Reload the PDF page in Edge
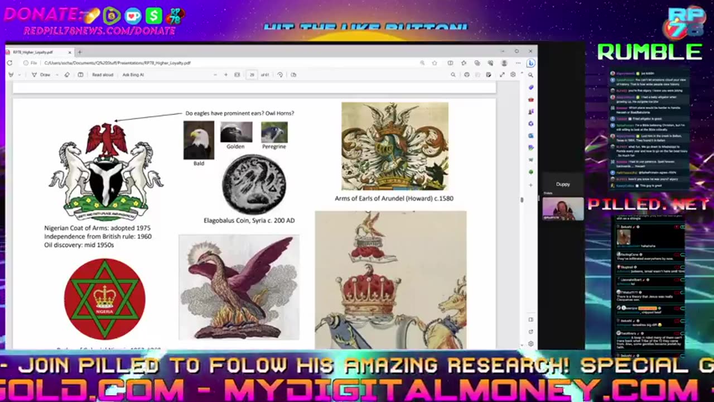This screenshot has height=402, width=714. tap(9, 63)
